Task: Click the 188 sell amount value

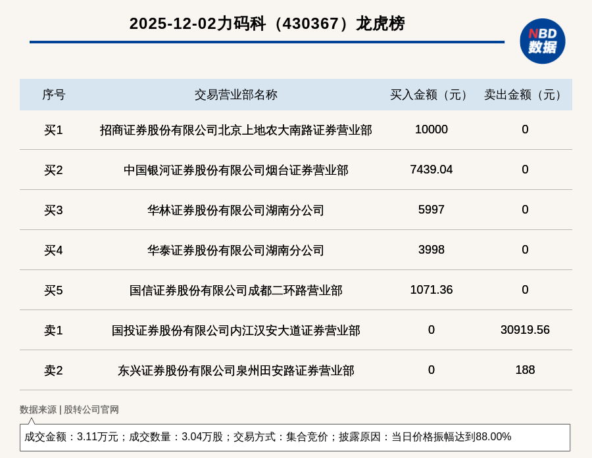Action: (525, 370)
